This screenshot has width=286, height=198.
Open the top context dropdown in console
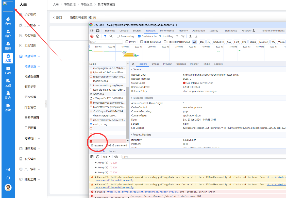107,157
